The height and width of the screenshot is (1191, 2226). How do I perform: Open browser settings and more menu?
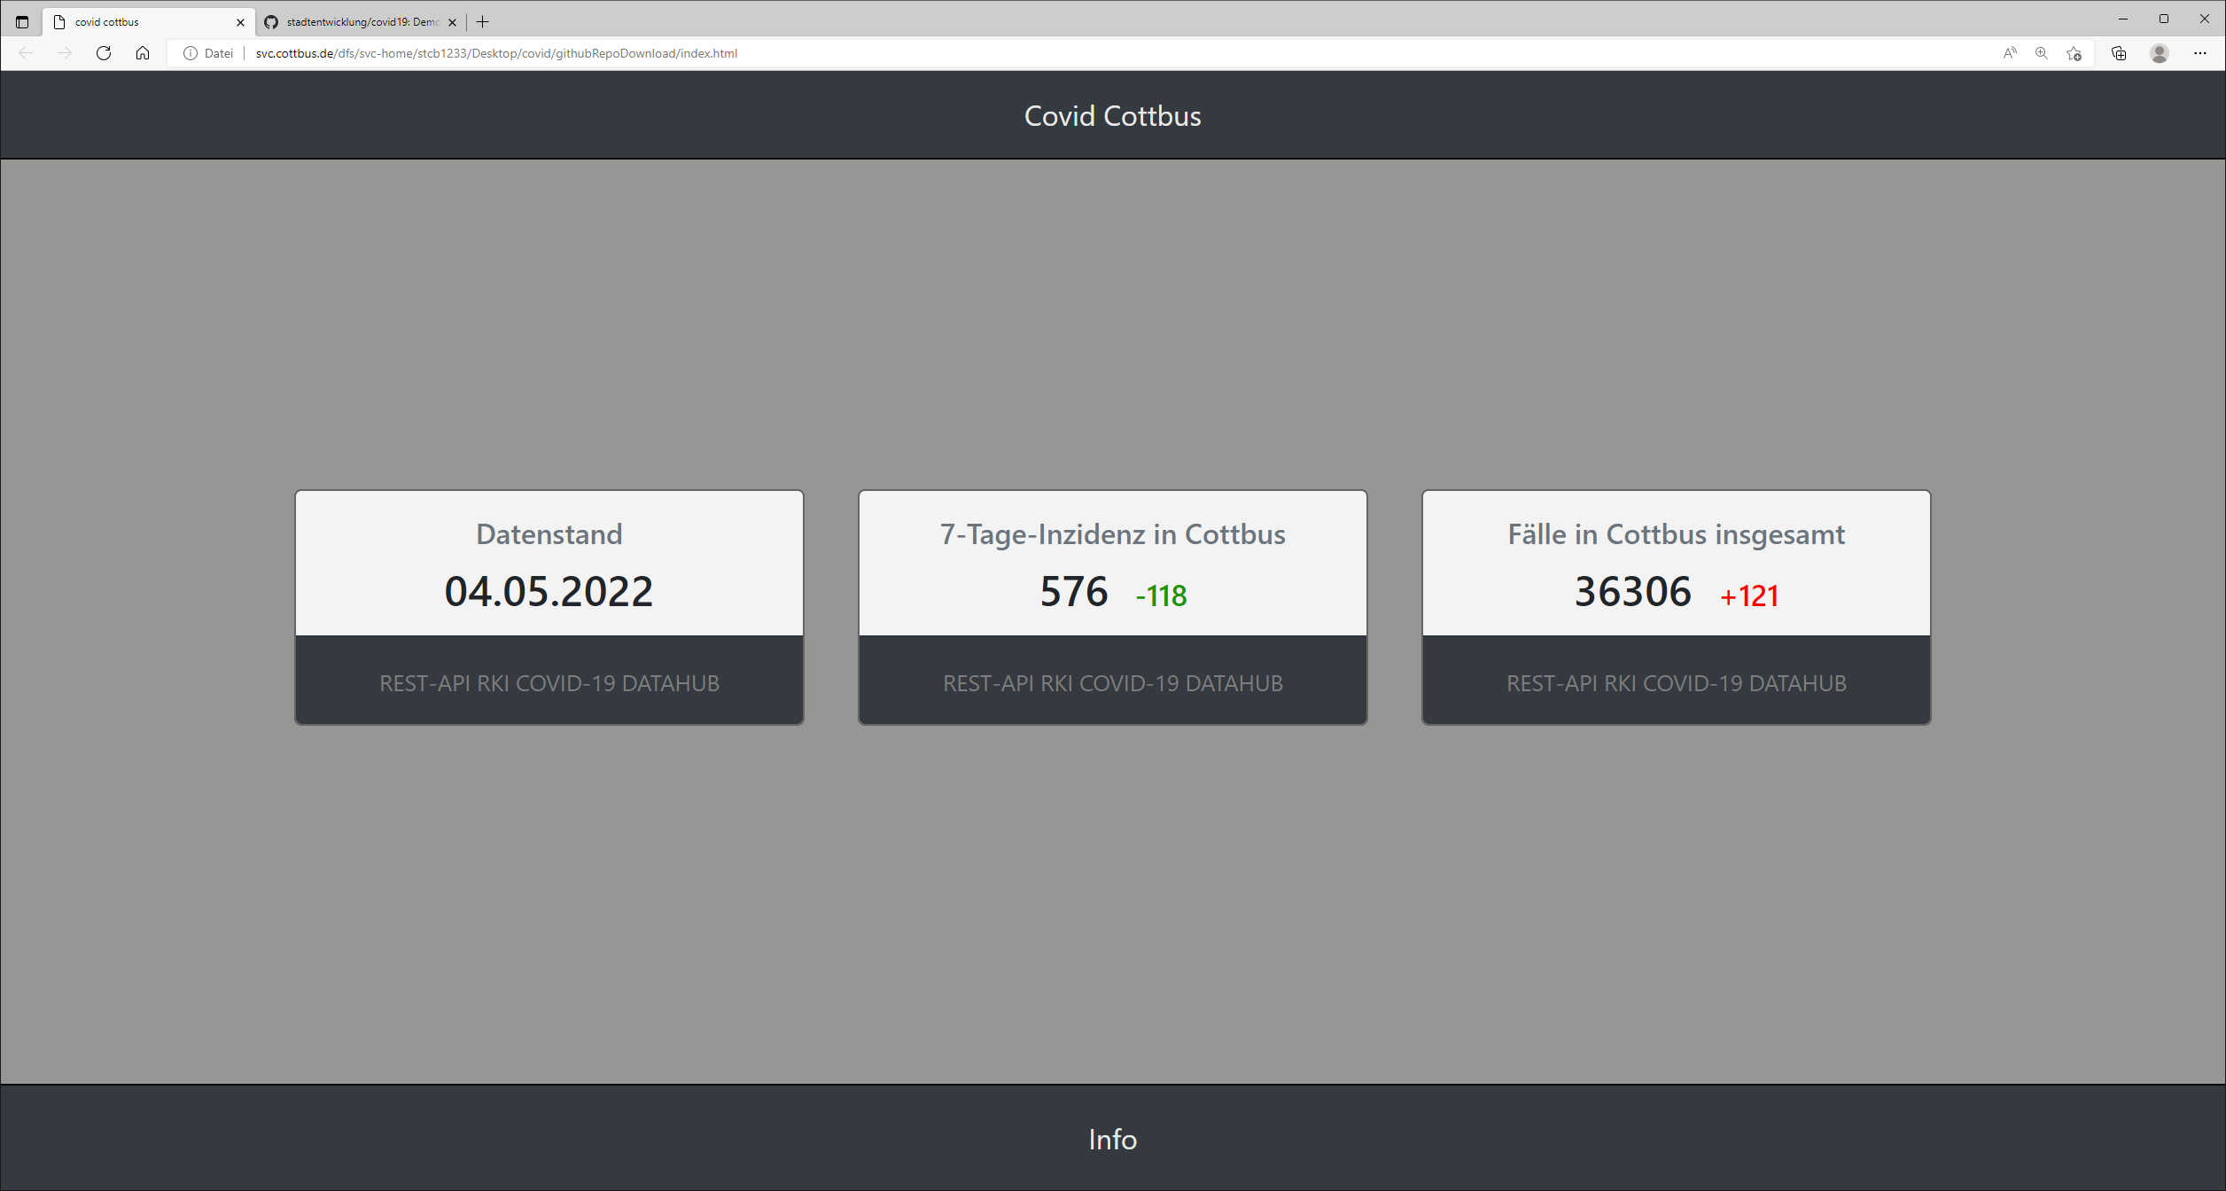[x=2200, y=53]
